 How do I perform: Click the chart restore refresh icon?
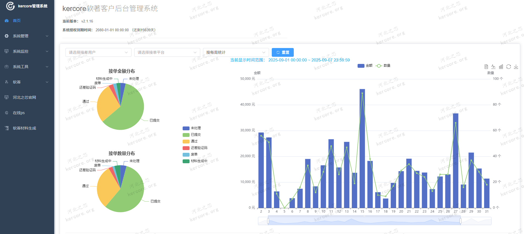coord(509,67)
